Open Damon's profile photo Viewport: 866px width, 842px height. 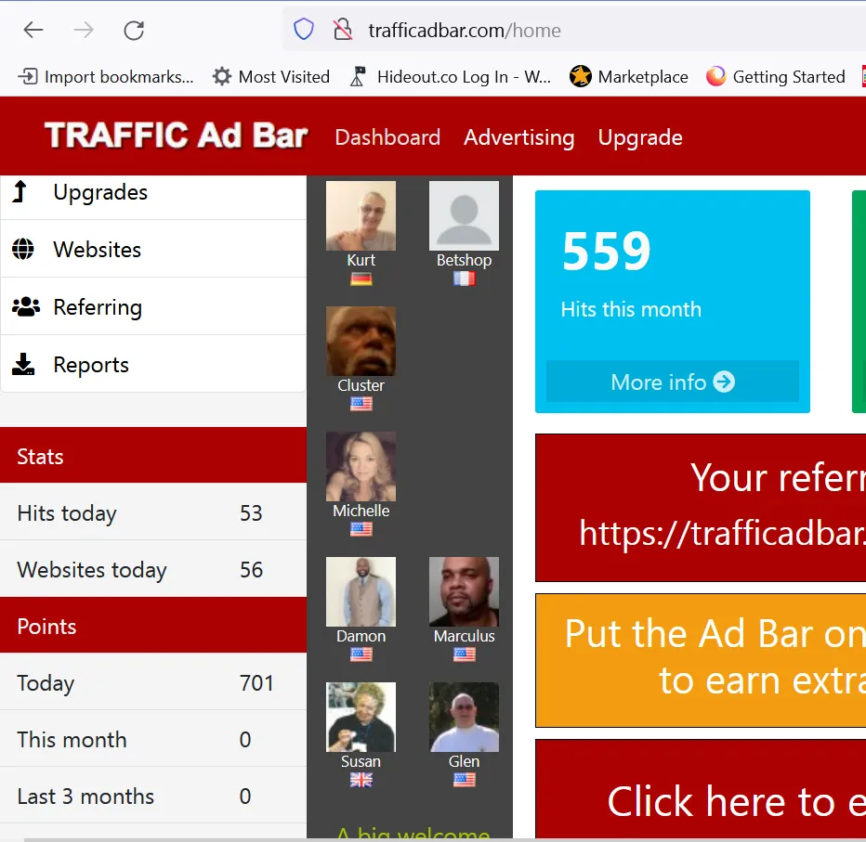361,591
